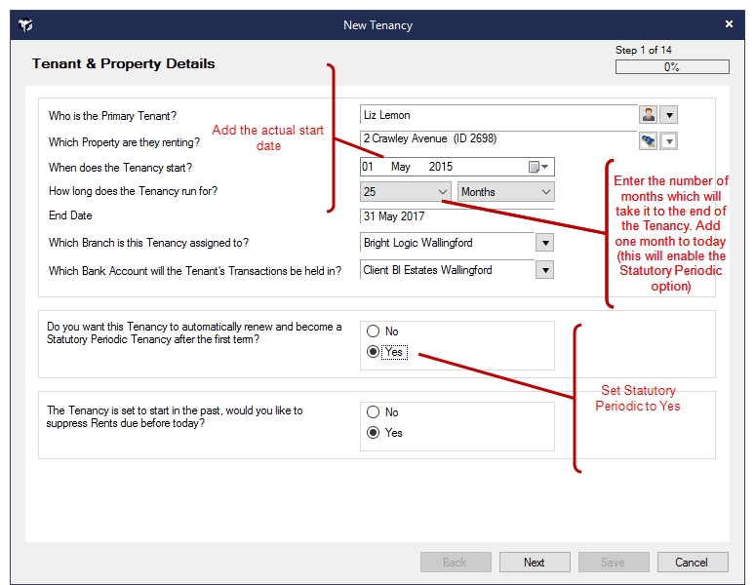Expand the property selection dropdown arrow
Screen dimensions: 755x585
pyautogui.click(x=669, y=141)
